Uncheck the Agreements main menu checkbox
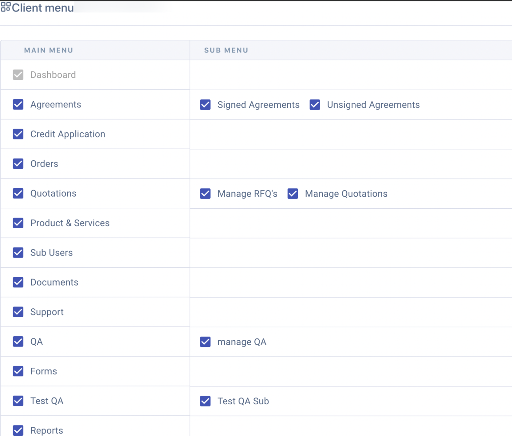The height and width of the screenshot is (436, 512). (x=18, y=104)
